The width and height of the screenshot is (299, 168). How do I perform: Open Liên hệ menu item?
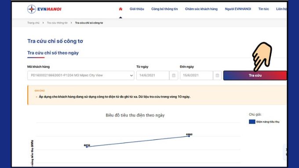click(281, 9)
